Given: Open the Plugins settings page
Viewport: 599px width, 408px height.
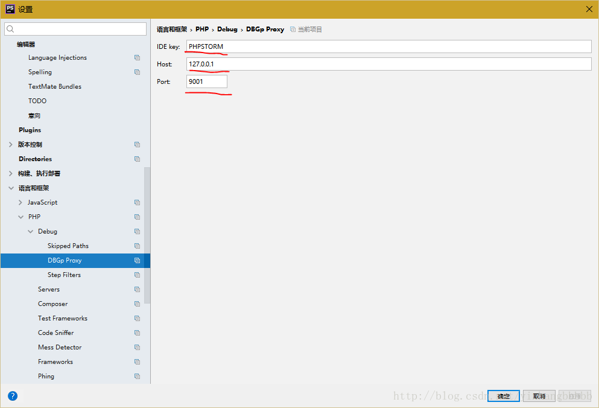Looking at the screenshot, I should coord(30,130).
